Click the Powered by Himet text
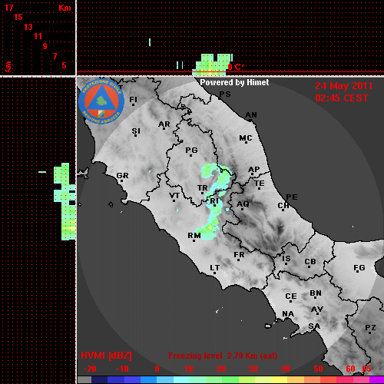Screen dimensions: 384x384 click(234, 82)
